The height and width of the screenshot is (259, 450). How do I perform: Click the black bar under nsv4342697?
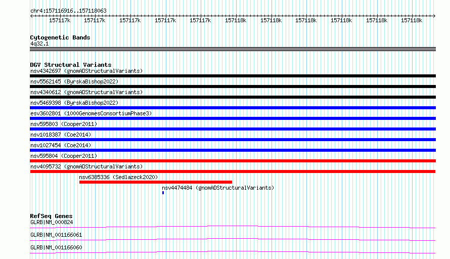point(233,76)
